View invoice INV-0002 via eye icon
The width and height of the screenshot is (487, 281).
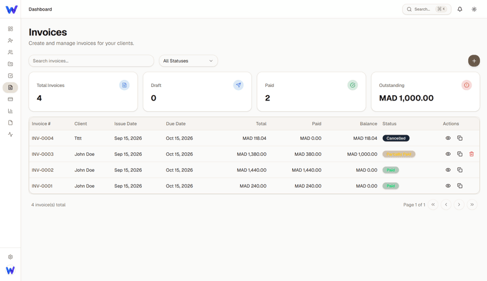point(448,170)
